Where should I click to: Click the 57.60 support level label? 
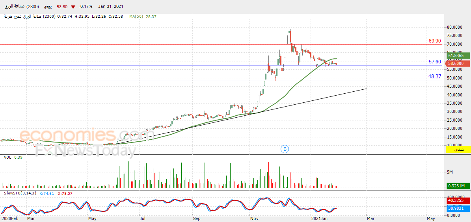coord(435,62)
